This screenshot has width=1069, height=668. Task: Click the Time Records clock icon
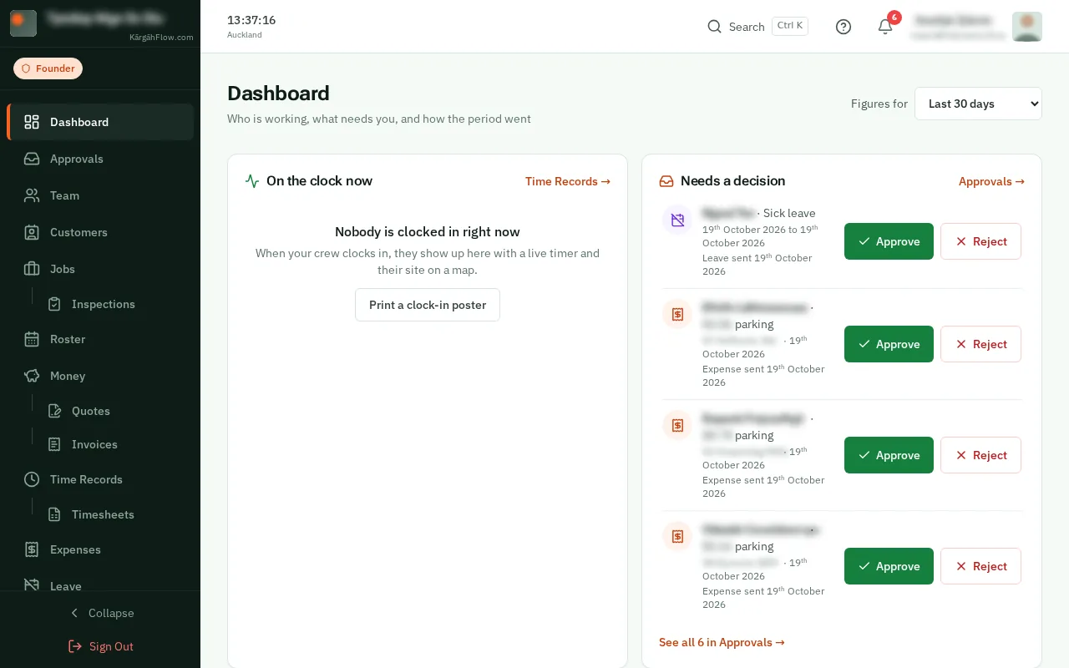tap(32, 479)
